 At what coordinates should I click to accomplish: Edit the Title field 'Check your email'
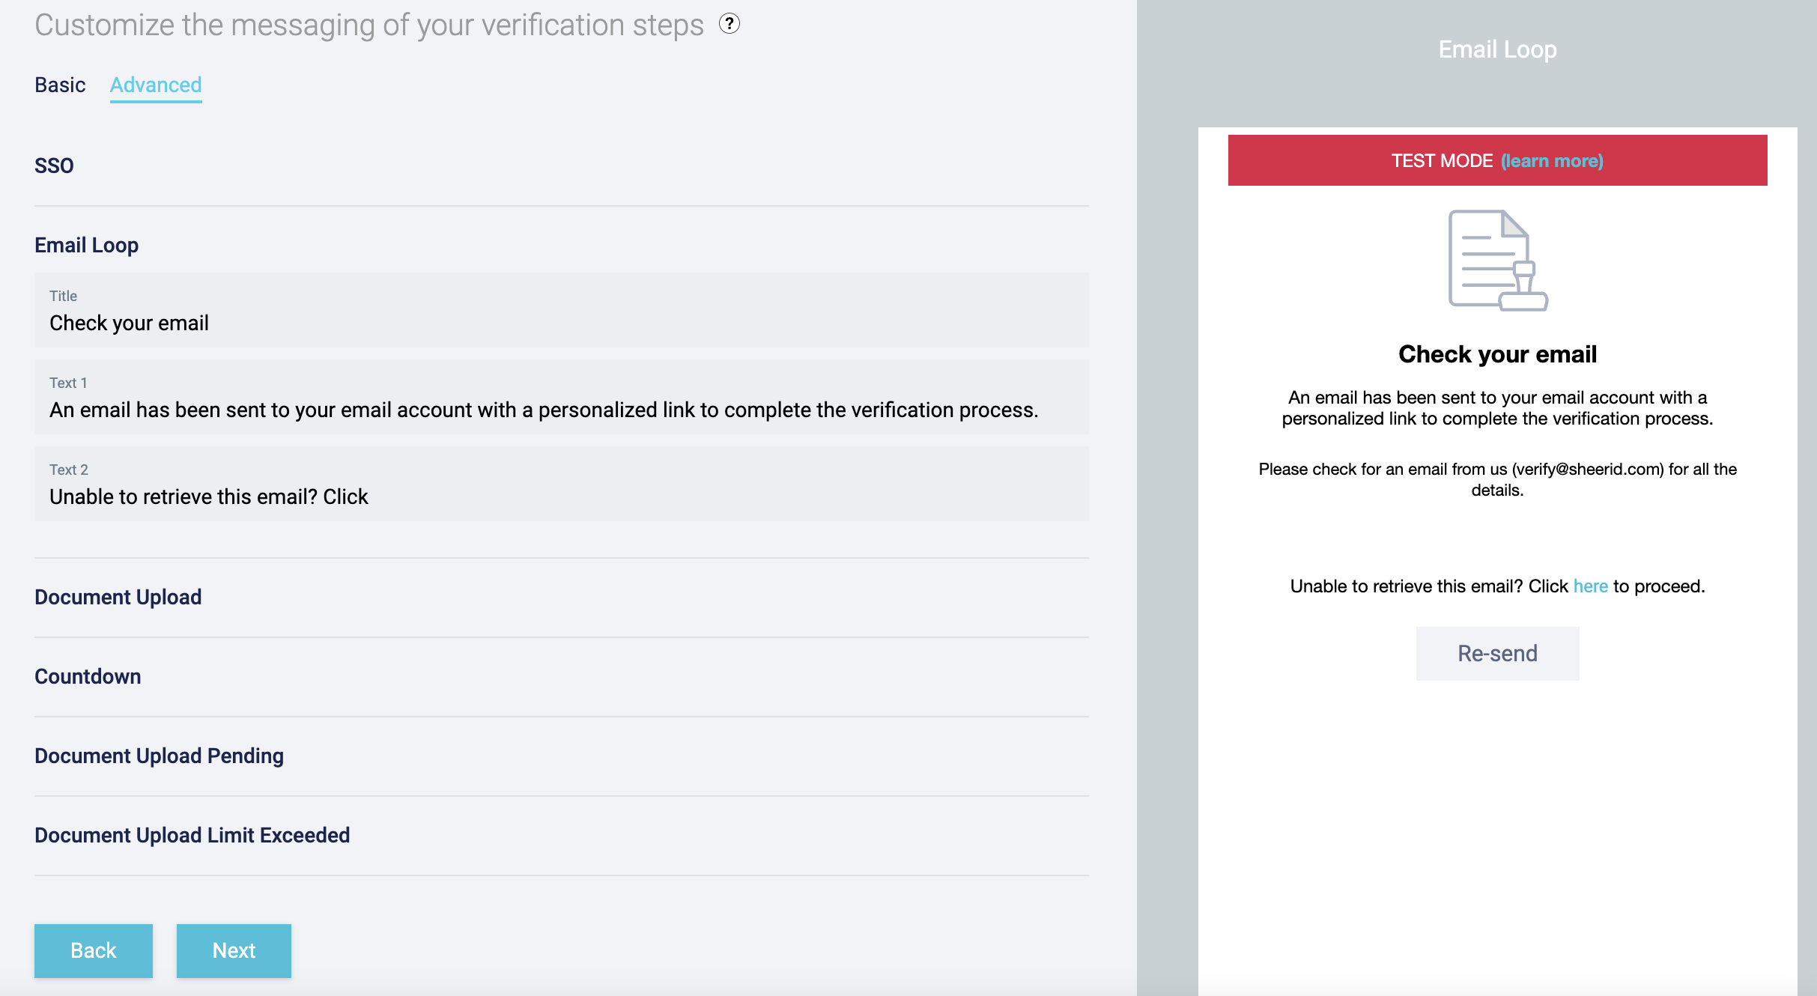coord(561,323)
